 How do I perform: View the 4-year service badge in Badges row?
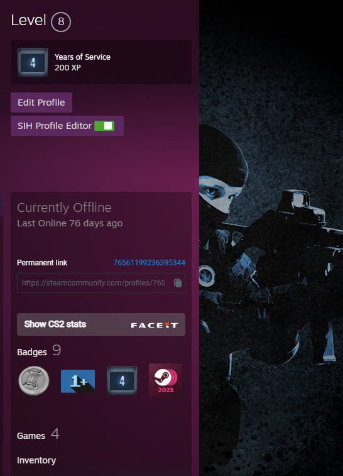click(x=122, y=380)
